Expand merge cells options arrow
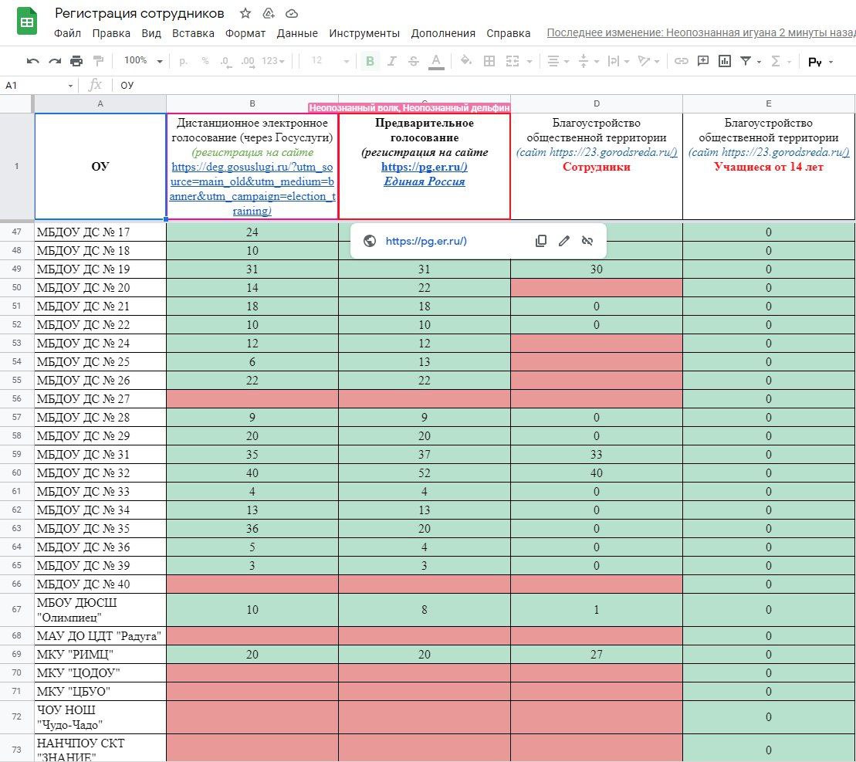This screenshot has width=856, height=762. point(530,62)
